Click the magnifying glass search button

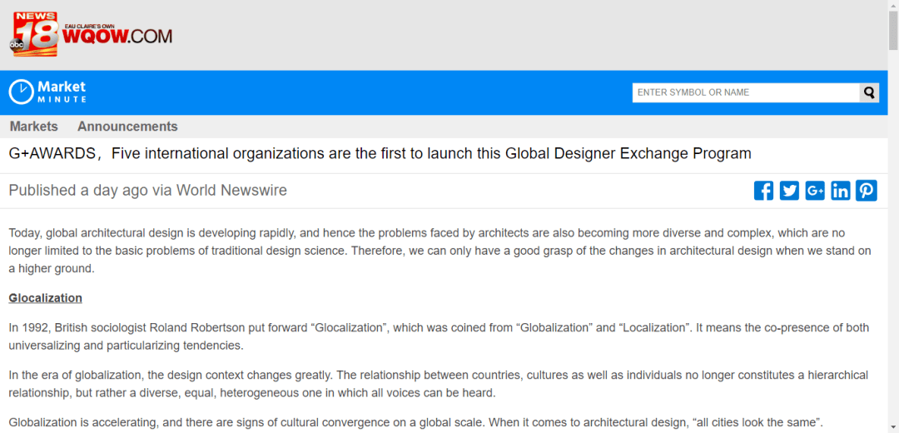[x=869, y=92]
